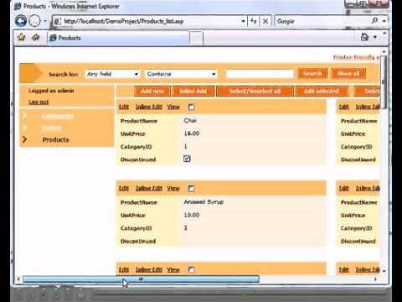Click the red Stop loading icon
The width and height of the screenshot is (402, 302).
click(x=265, y=21)
